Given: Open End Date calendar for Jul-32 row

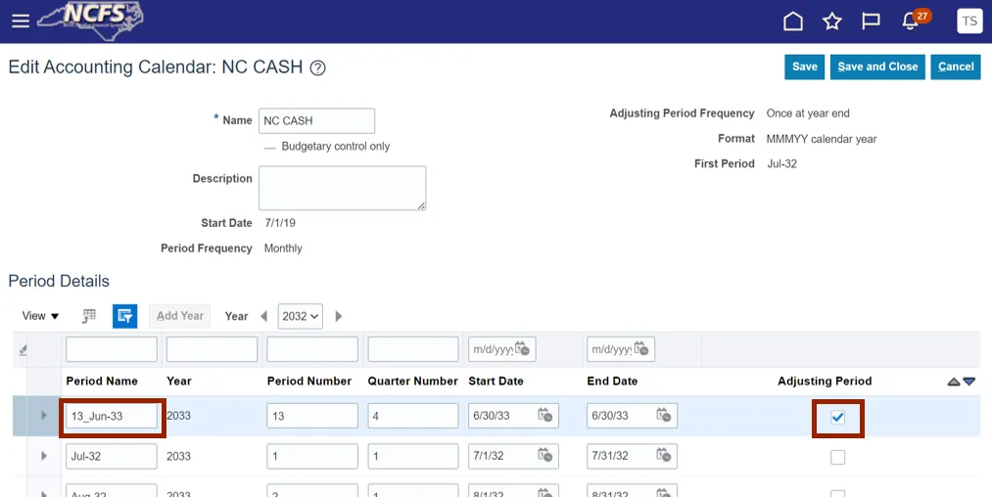Looking at the screenshot, I should click(663, 455).
